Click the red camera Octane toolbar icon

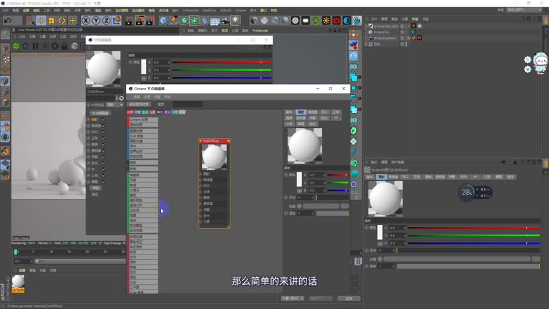336,21
